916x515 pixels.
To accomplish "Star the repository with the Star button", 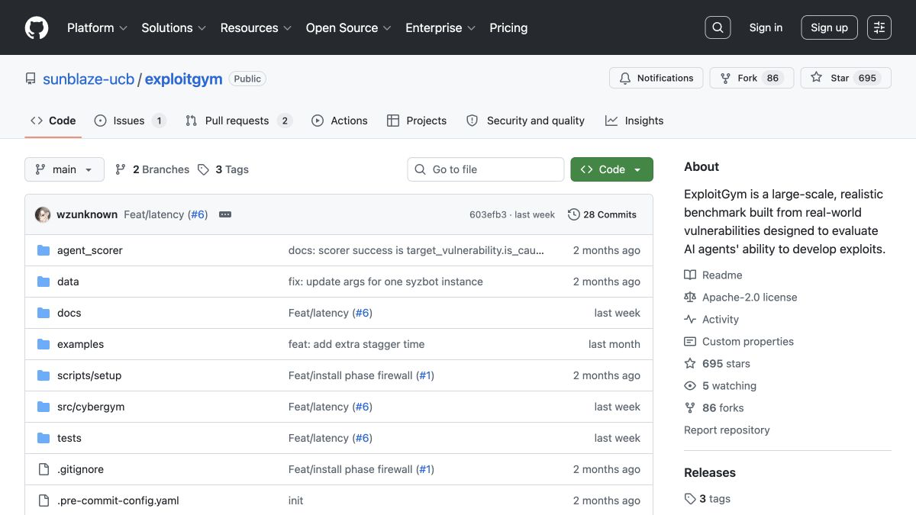I will (x=846, y=78).
